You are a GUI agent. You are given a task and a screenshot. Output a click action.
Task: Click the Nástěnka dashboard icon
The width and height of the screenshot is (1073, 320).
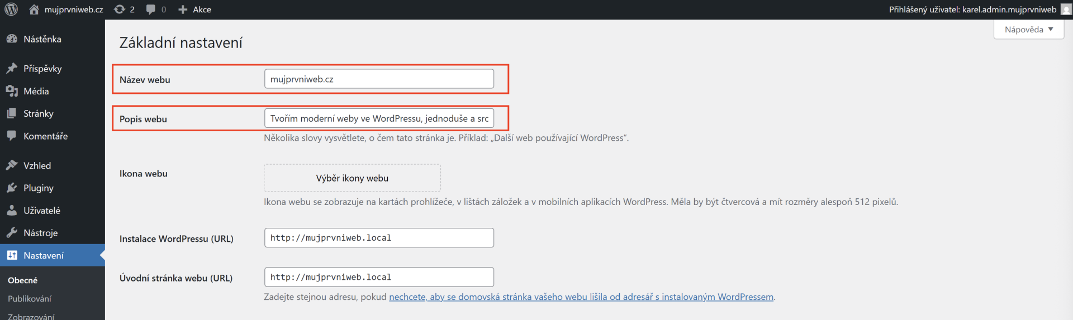12,39
